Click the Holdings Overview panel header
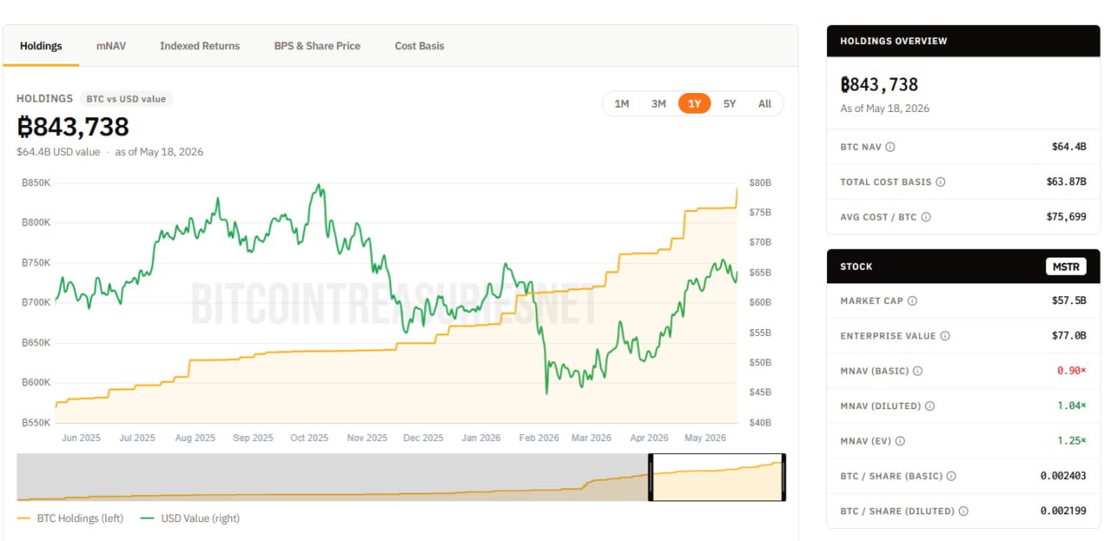This screenshot has width=1104, height=541. point(963,40)
